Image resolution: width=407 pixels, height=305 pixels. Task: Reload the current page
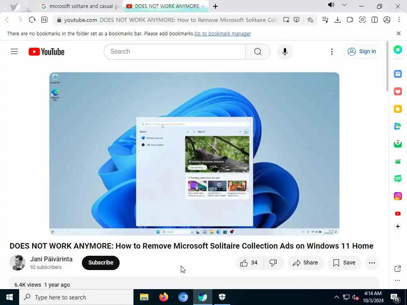point(32,20)
